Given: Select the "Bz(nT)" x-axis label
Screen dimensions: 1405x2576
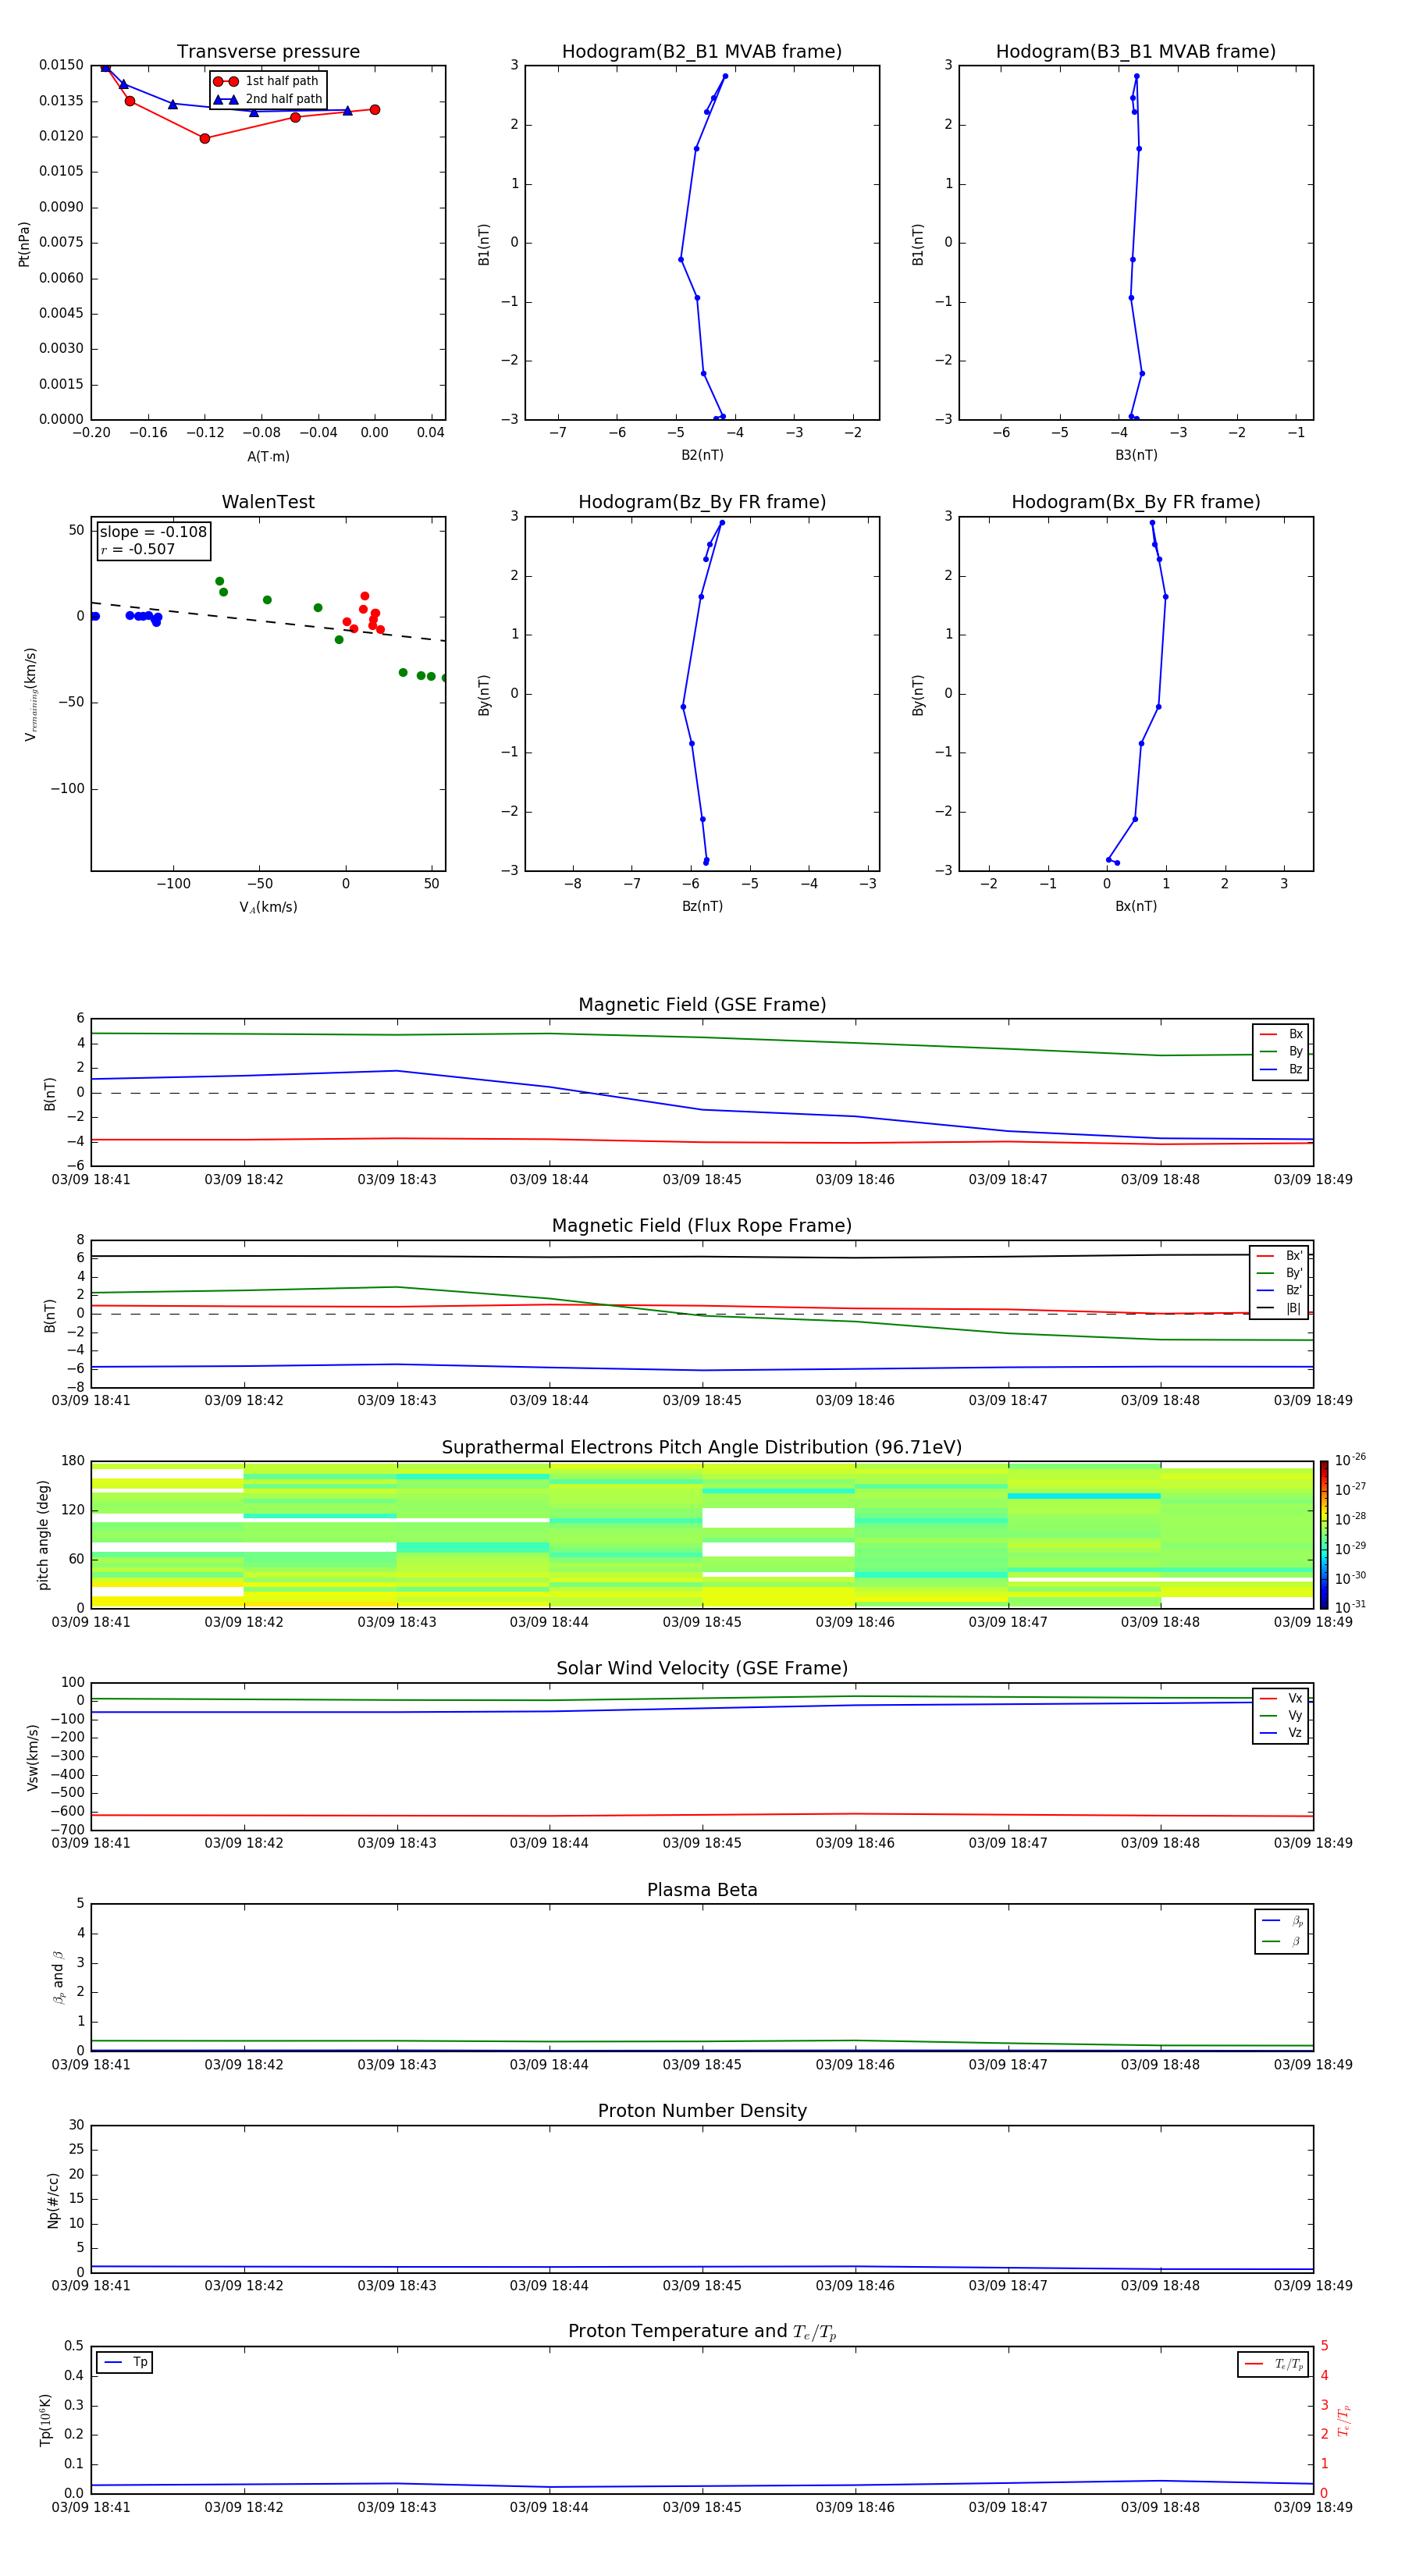Looking at the screenshot, I should point(702,906).
